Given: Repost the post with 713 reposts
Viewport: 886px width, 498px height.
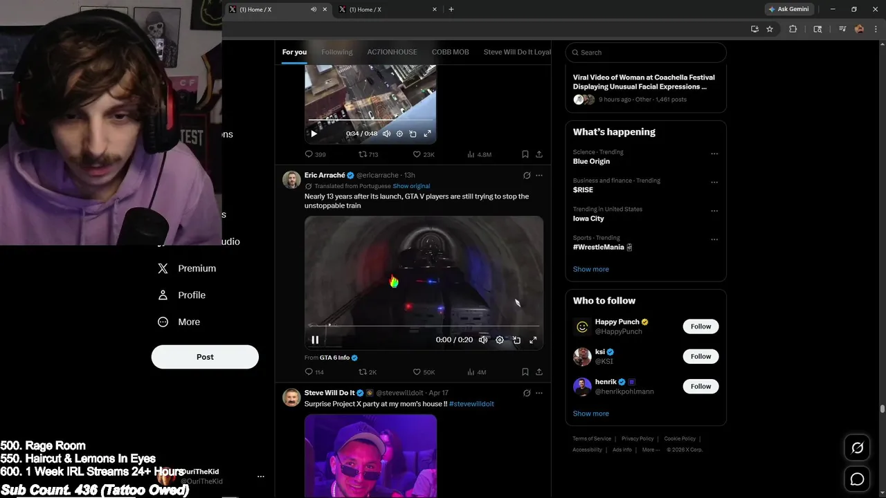Looking at the screenshot, I should [x=368, y=154].
